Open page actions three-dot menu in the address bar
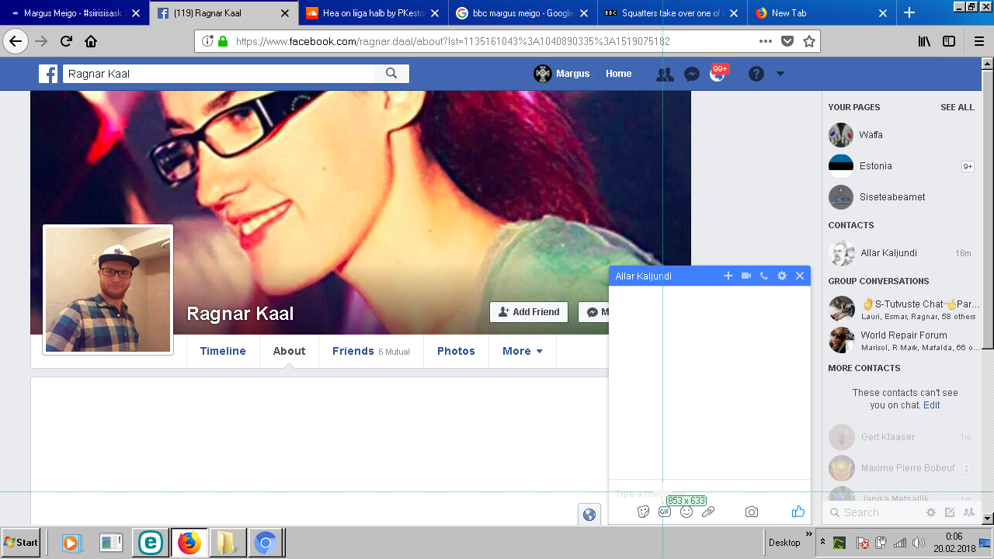The width and height of the screenshot is (994, 559). (766, 41)
